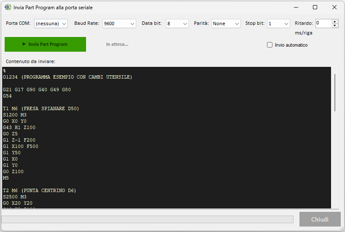The height and width of the screenshot is (232, 345).
Task: Click the line 'T1 M6 (FRESA SPIANARE D50)'
Action: 41,108
